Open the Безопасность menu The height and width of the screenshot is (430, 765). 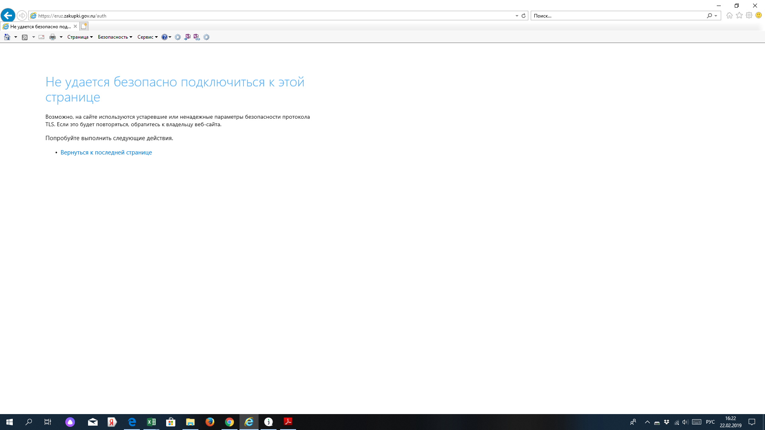click(x=115, y=37)
